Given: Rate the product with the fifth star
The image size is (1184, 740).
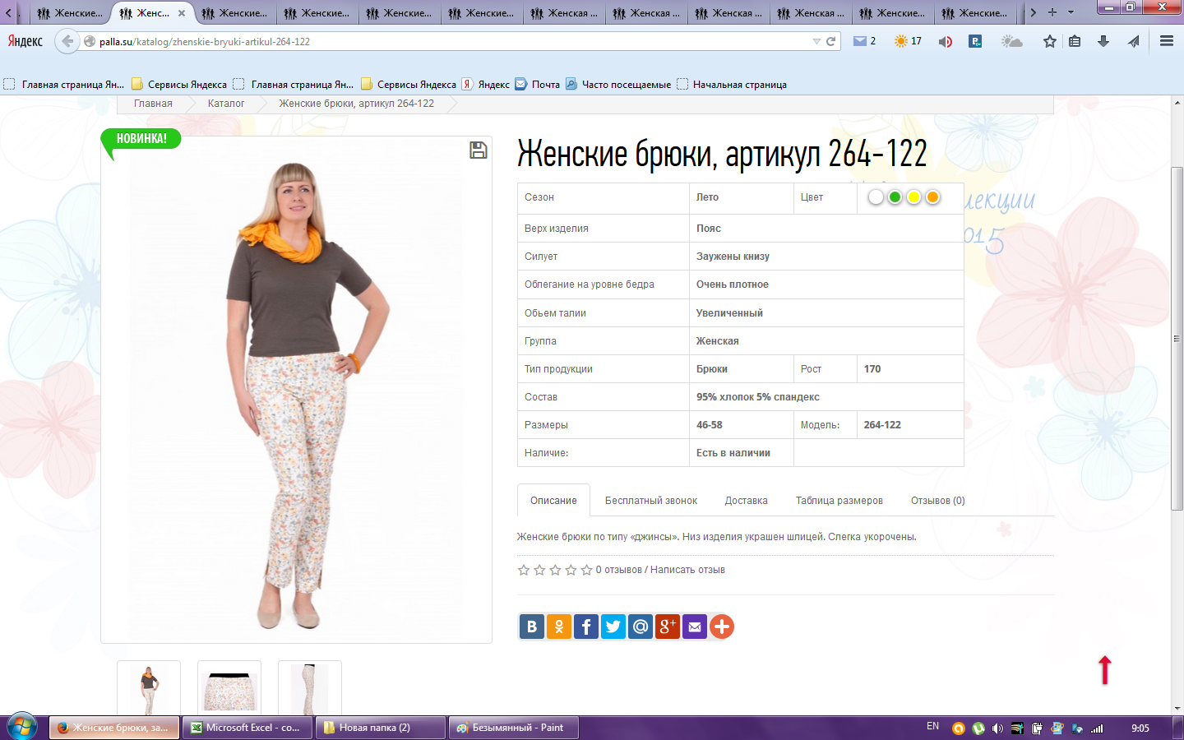Looking at the screenshot, I should 586,570.
